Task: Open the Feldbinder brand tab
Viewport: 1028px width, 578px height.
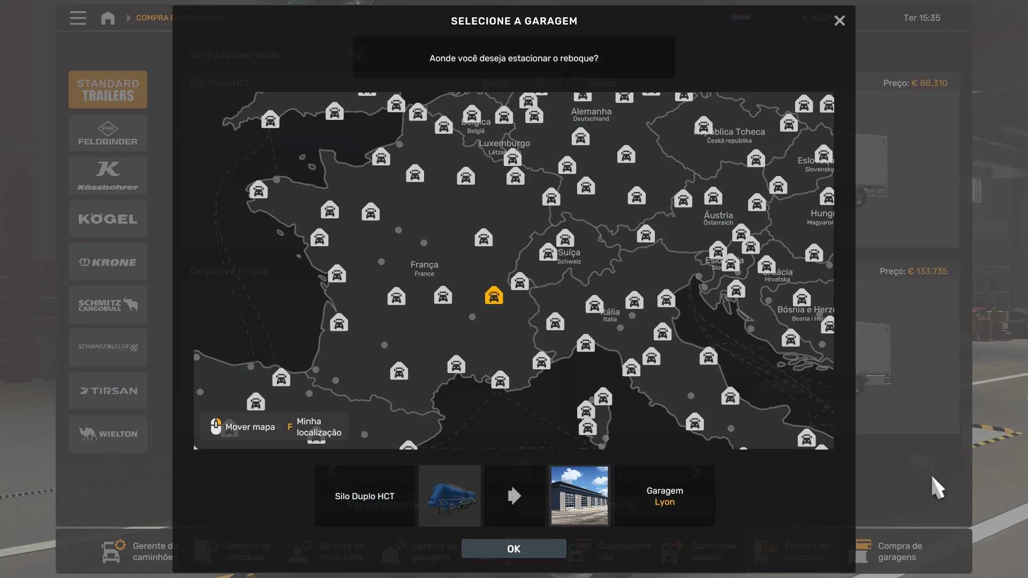Action: (108, 133)
